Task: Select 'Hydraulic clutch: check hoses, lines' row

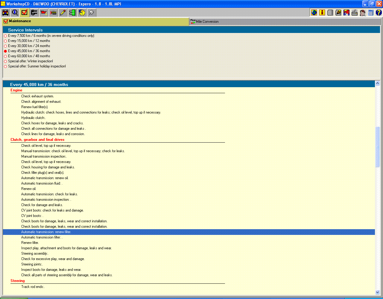Action: coord(189,112)
